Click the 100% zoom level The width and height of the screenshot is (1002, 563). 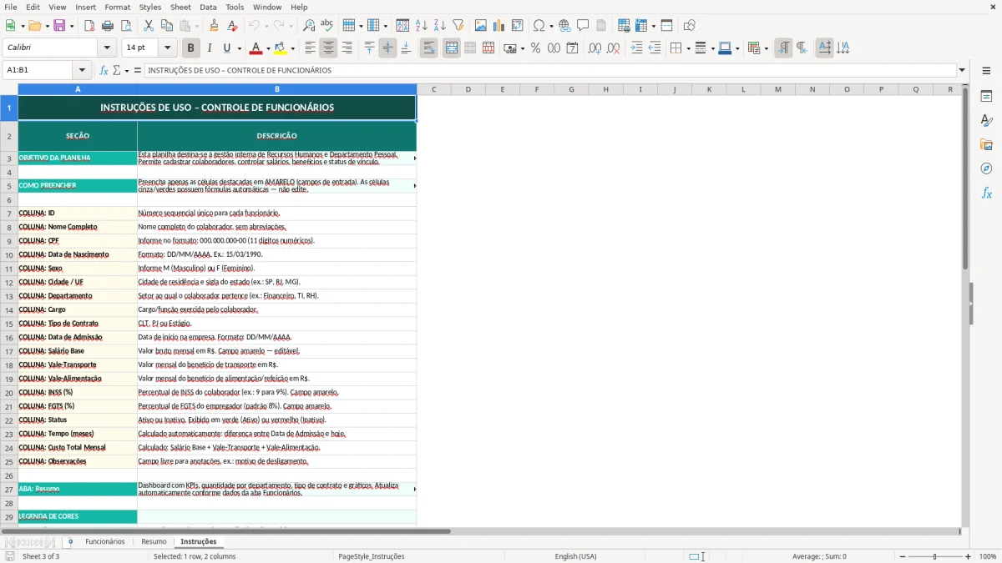[988, 556]
